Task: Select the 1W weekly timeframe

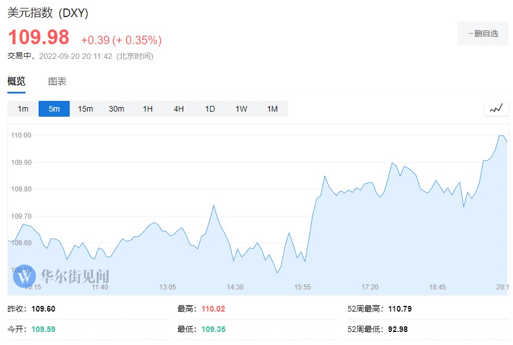Action: (x=241, y=109)
